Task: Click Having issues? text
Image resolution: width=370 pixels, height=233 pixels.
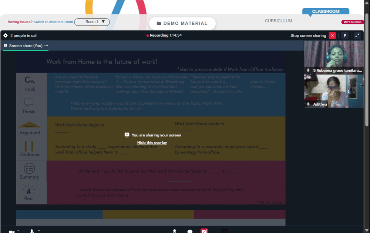Action: point(20,22)
